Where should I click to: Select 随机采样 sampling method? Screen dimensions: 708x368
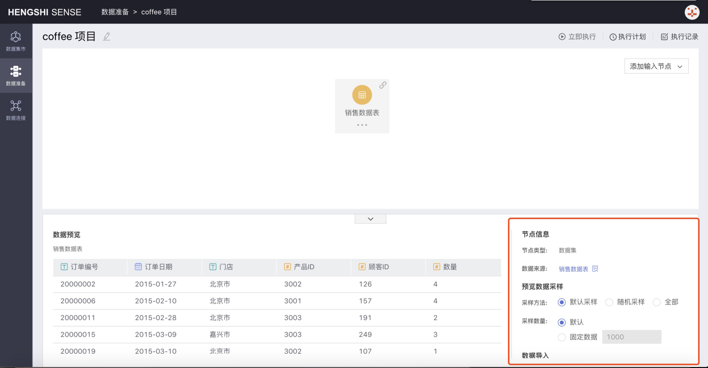609,302
